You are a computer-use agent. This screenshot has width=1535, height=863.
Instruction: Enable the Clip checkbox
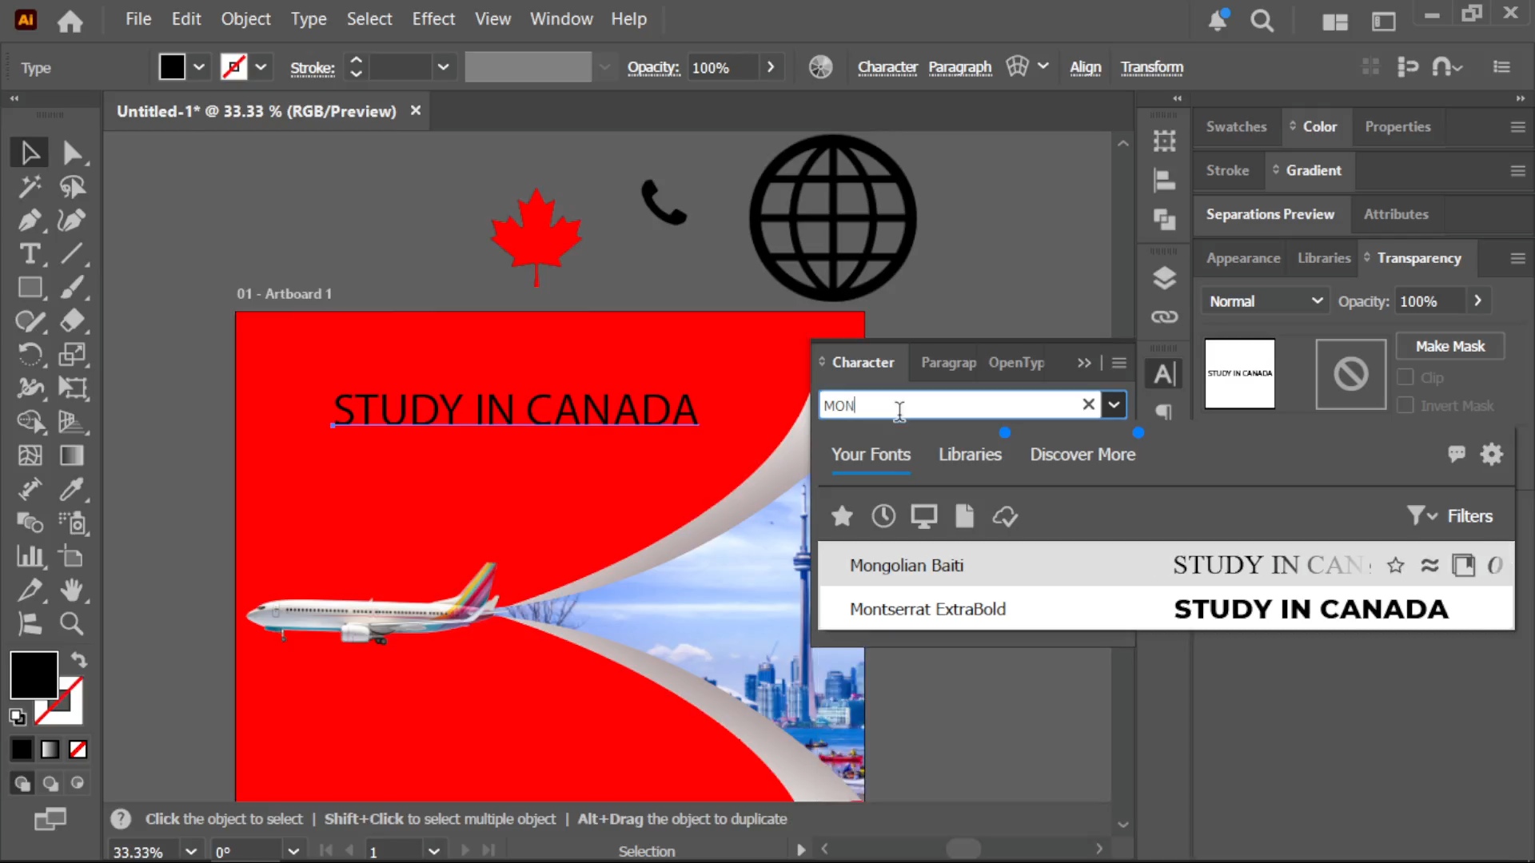click(x=1405, y=377)
